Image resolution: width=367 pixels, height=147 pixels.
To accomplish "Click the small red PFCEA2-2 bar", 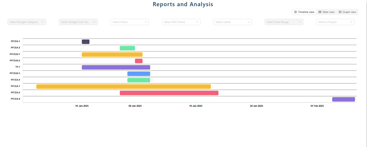I will pos(139,61).
